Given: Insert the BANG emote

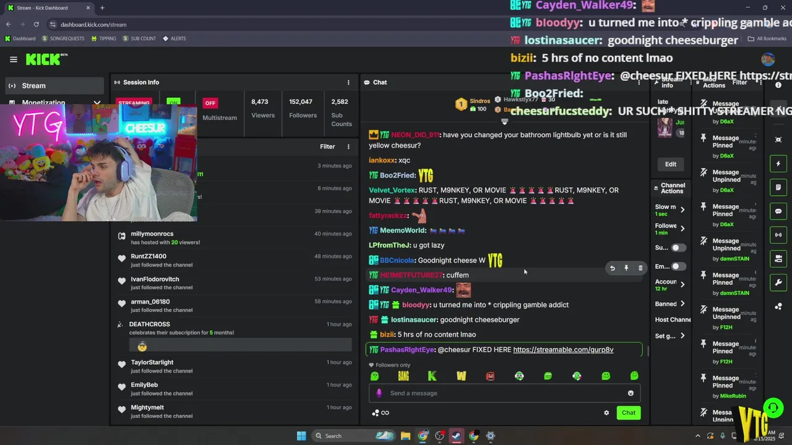Looking at the screenshot, I should click(403, 376).
